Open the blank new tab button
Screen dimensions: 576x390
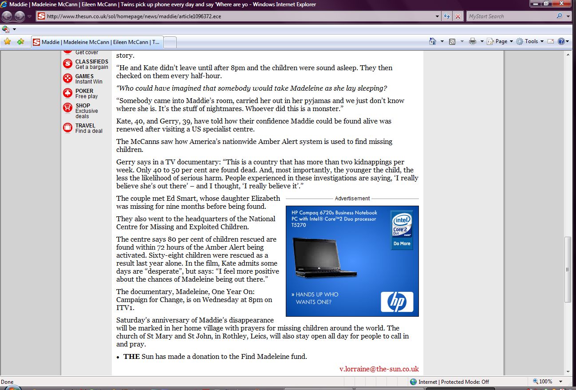(x=170, y=42)
